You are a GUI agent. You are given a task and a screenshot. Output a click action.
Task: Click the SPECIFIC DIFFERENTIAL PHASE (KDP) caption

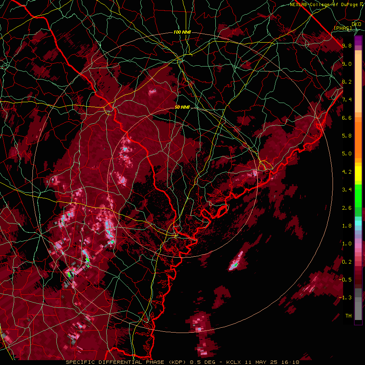[x=127, y=362]
